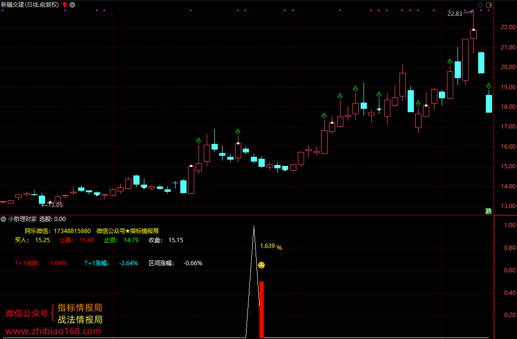Collapse the 小散理财家 indicator panel chevron
The width and height of the screenshot is (517, 339).
pyautogui.click(x=3, y=219)
